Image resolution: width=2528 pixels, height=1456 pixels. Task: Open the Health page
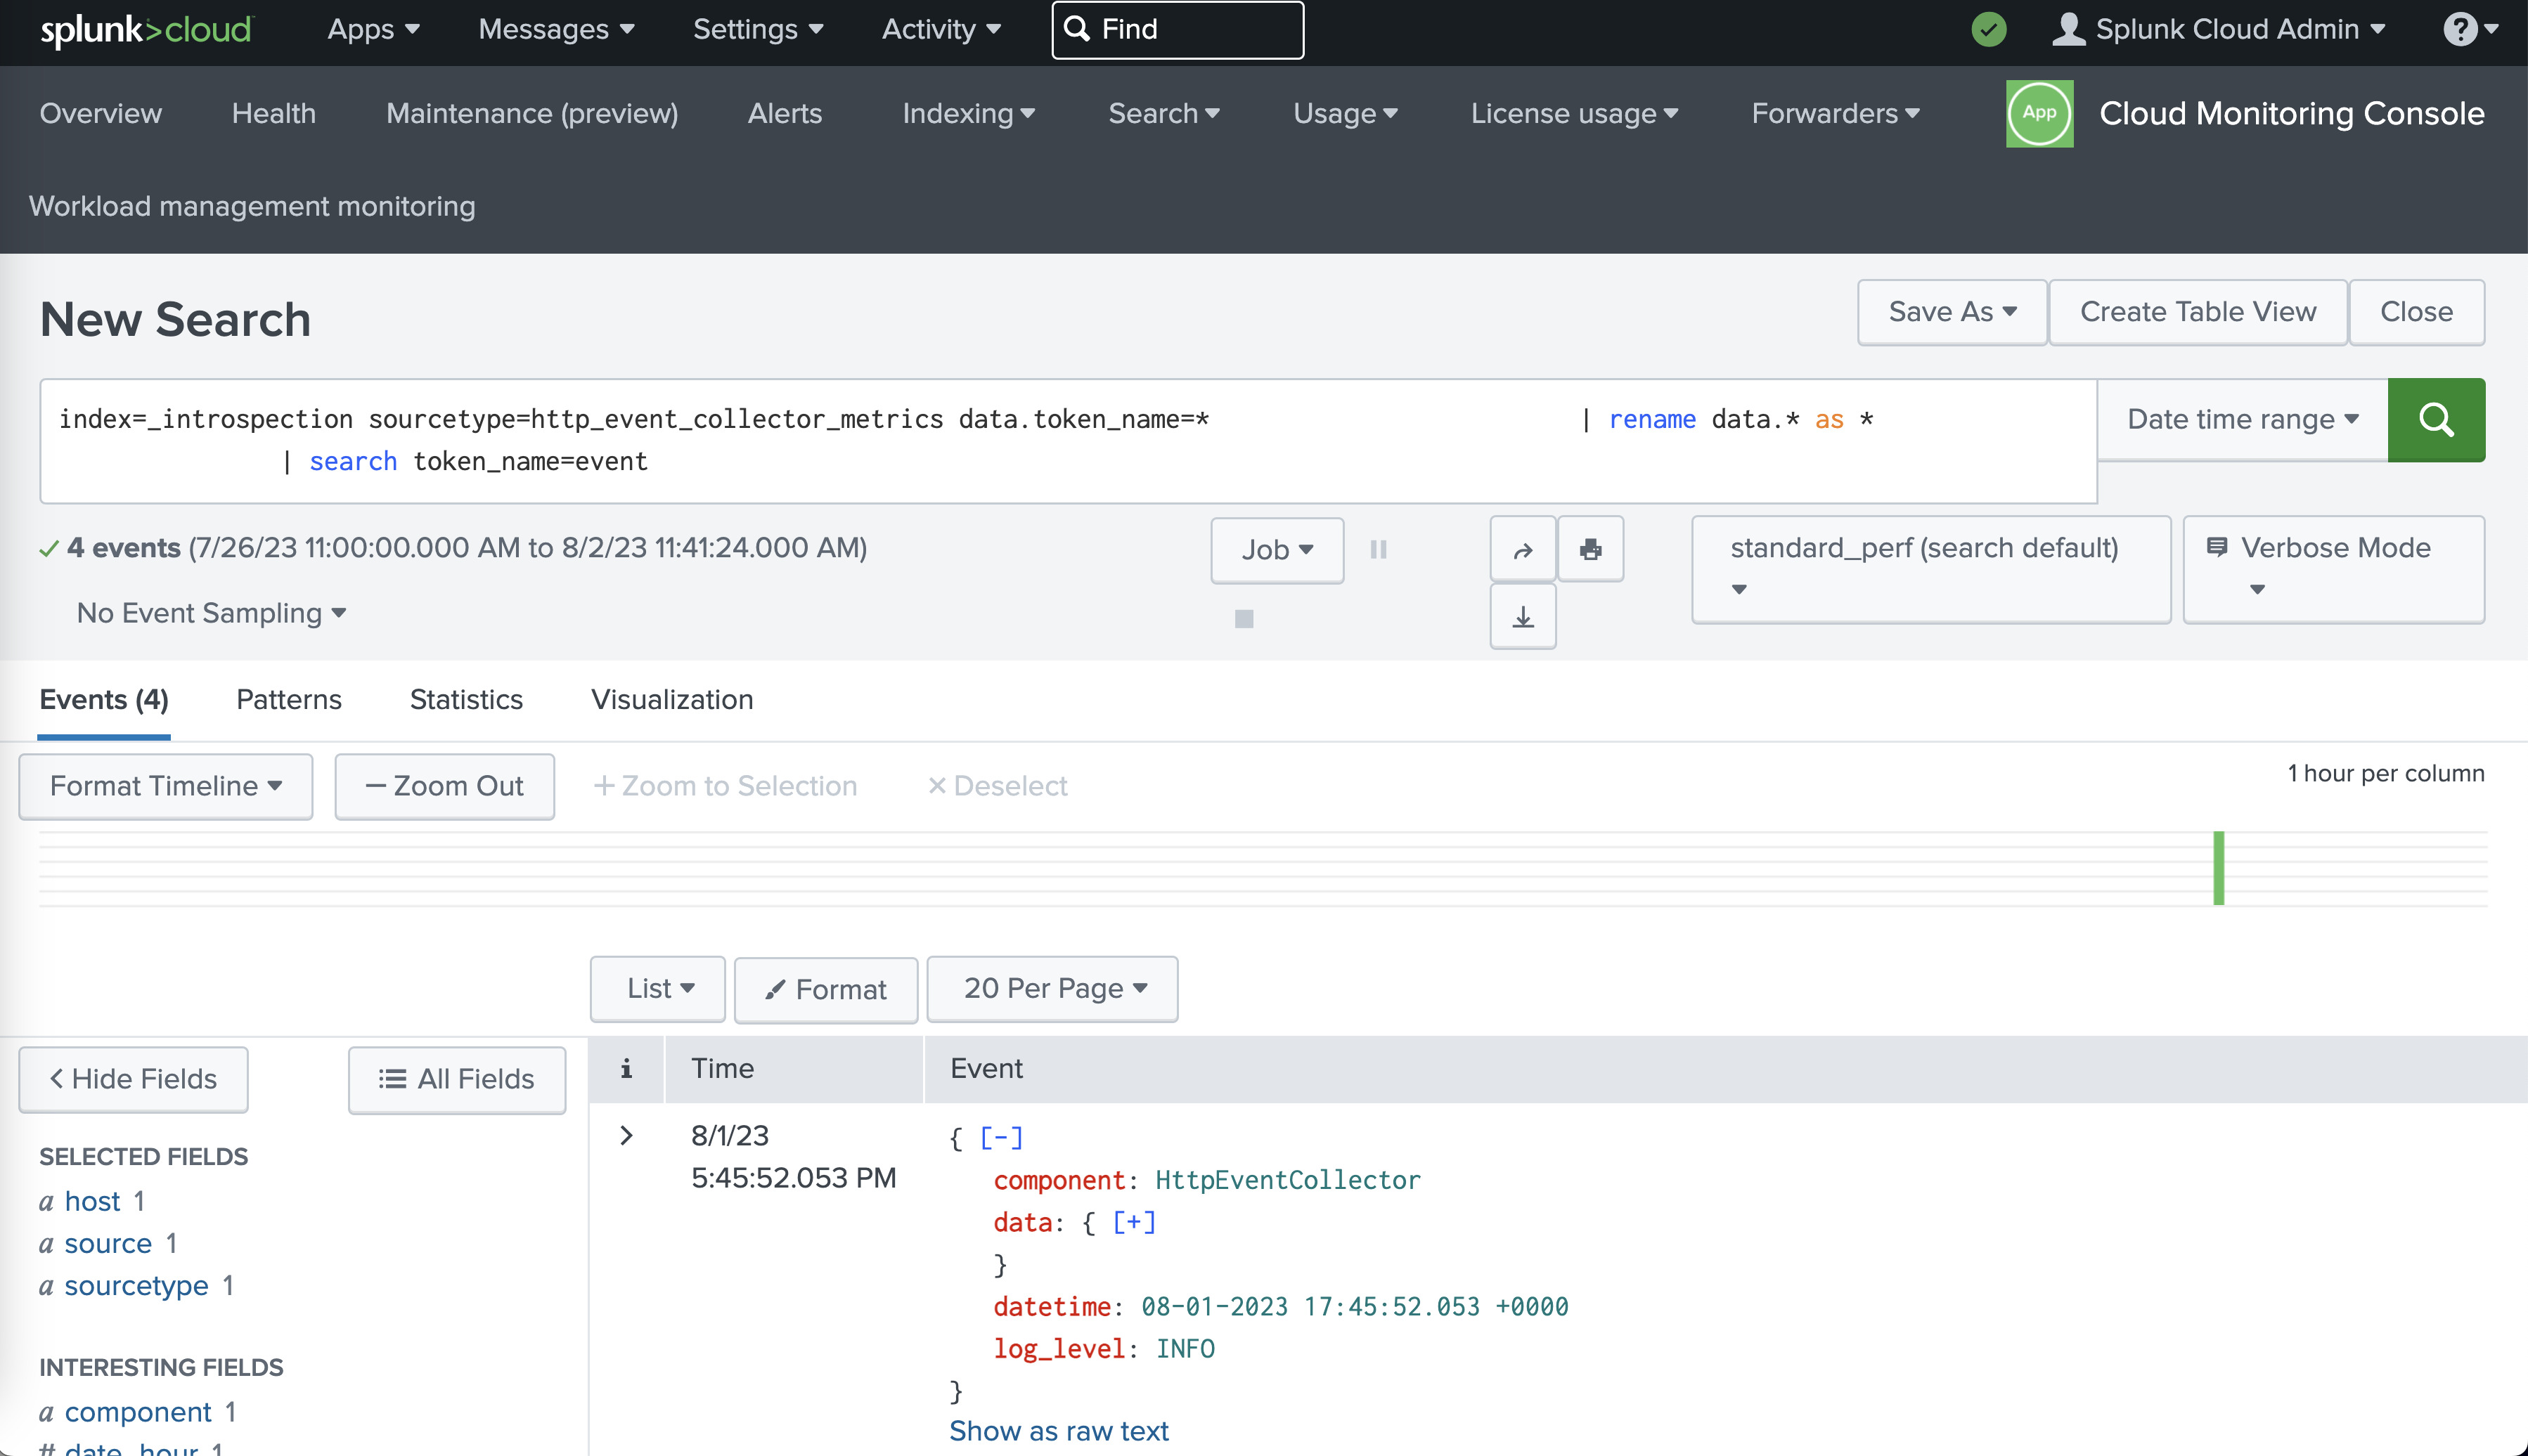pyautogui.click(x=274, y=113)
